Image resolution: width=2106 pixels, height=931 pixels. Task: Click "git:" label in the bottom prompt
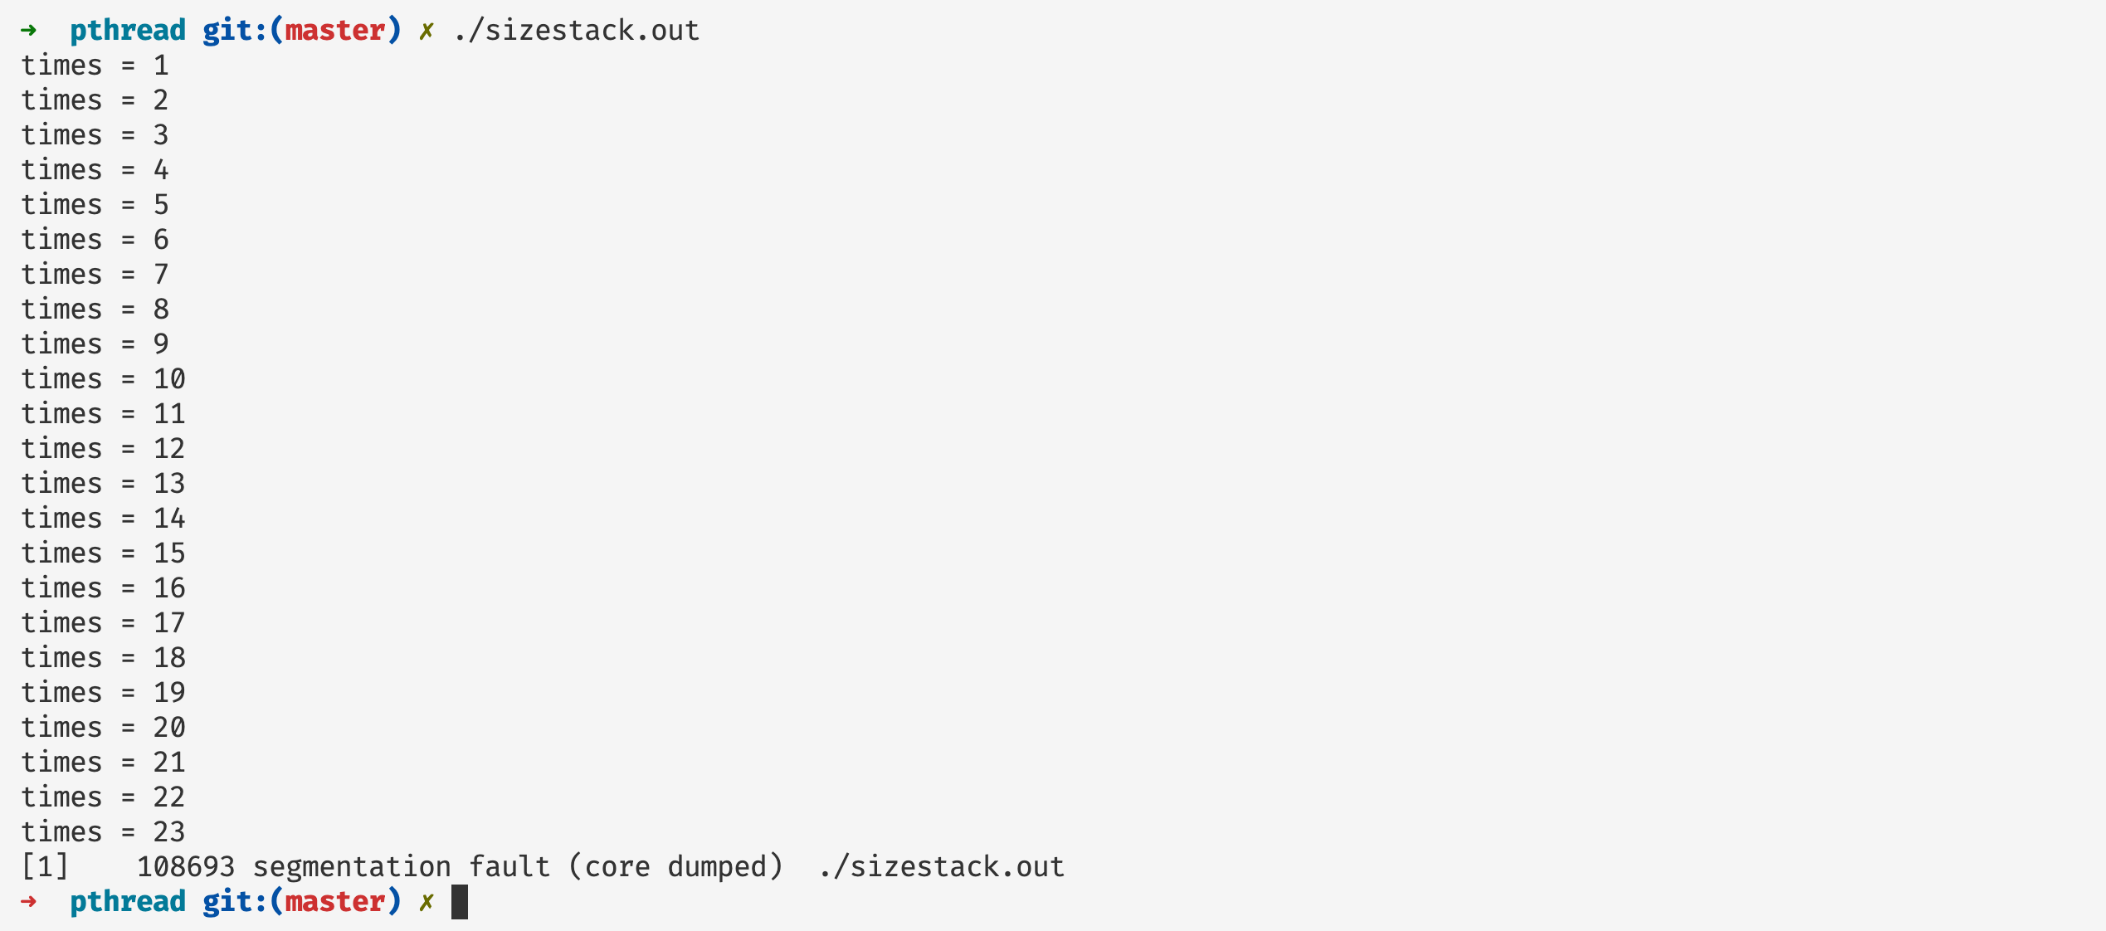(236, 902)
